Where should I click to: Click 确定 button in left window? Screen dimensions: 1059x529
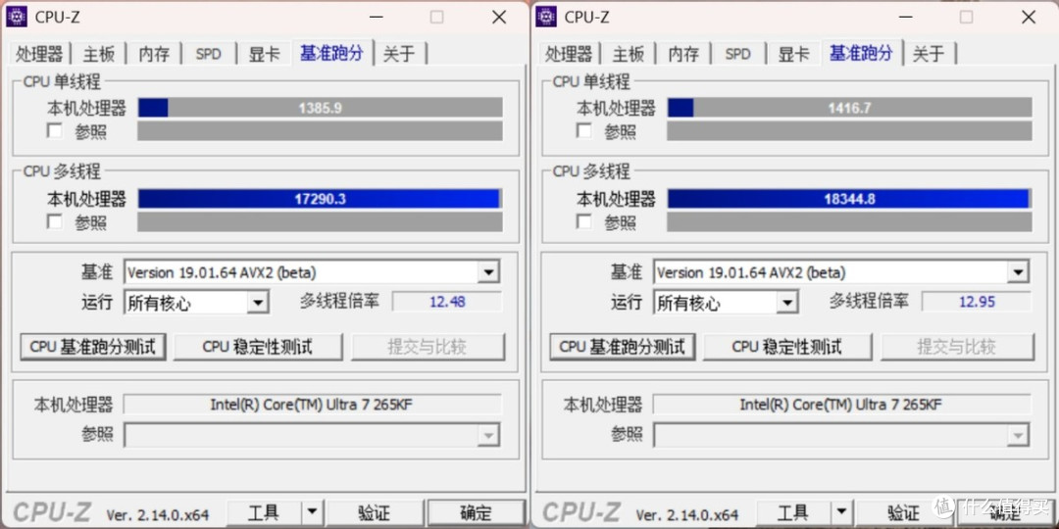pos(477,512)
